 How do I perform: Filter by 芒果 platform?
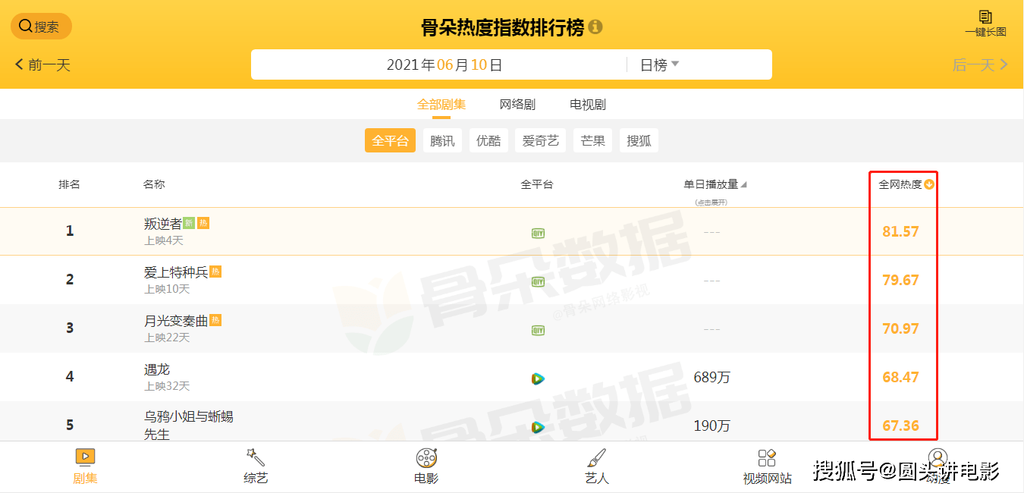pos(593,141)
